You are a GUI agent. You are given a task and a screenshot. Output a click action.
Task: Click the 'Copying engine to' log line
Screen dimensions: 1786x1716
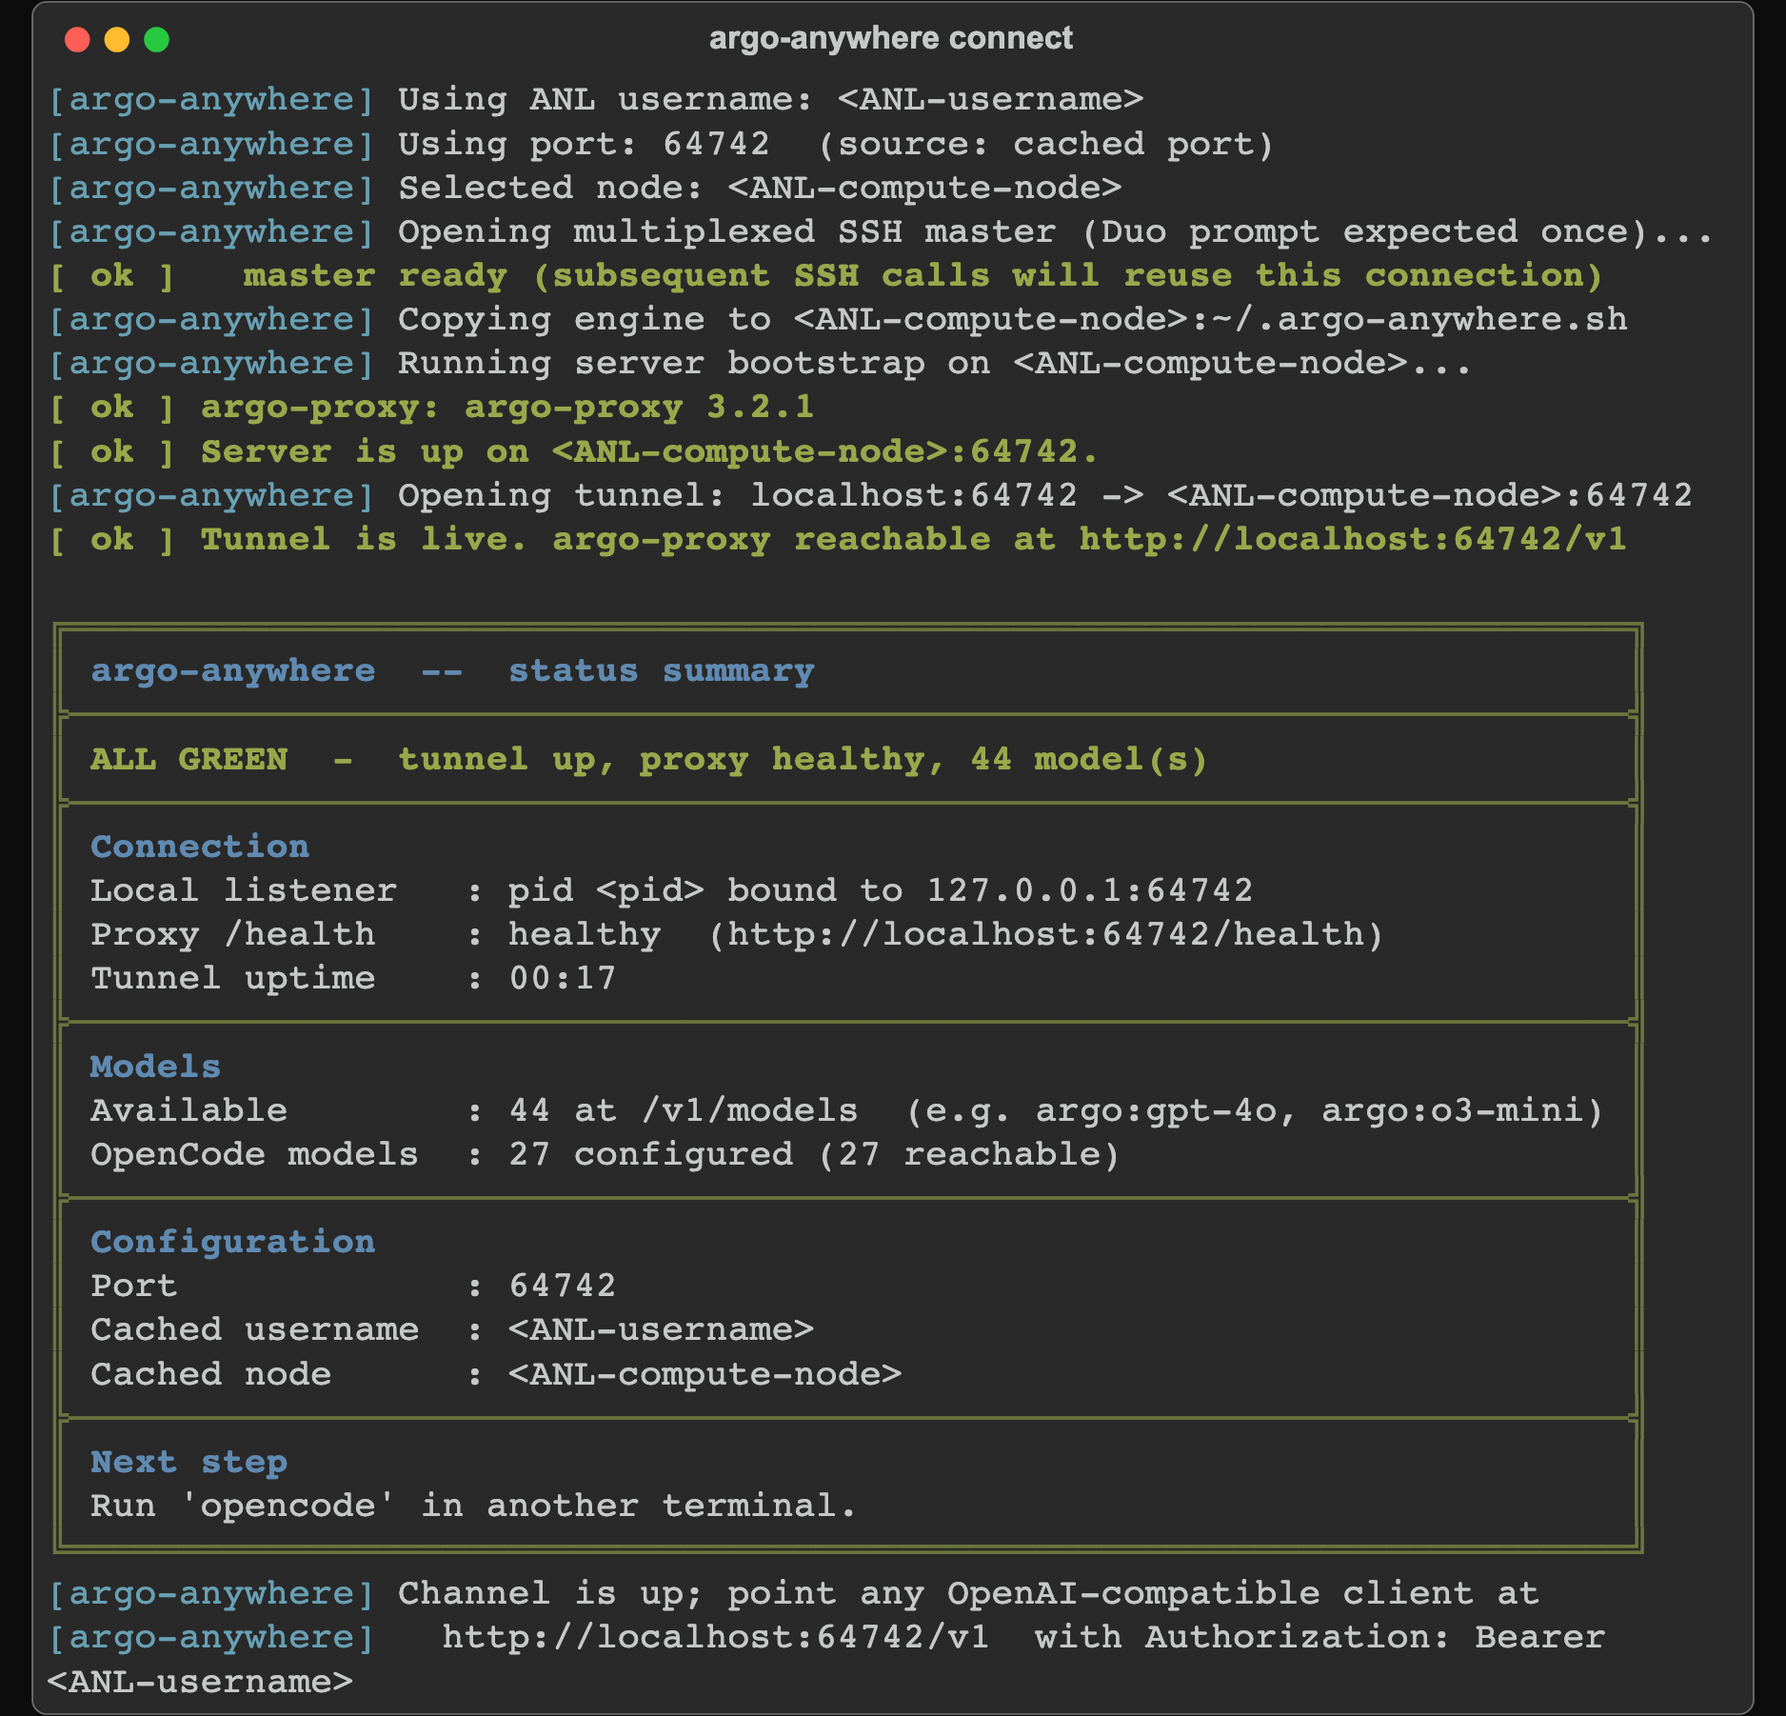pos(838,319)
